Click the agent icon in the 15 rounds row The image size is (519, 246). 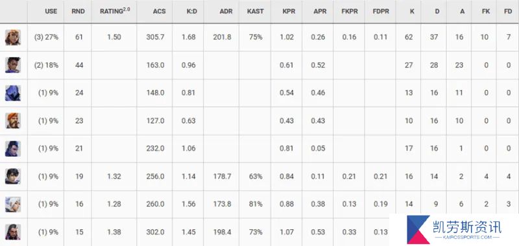[13, 232]
